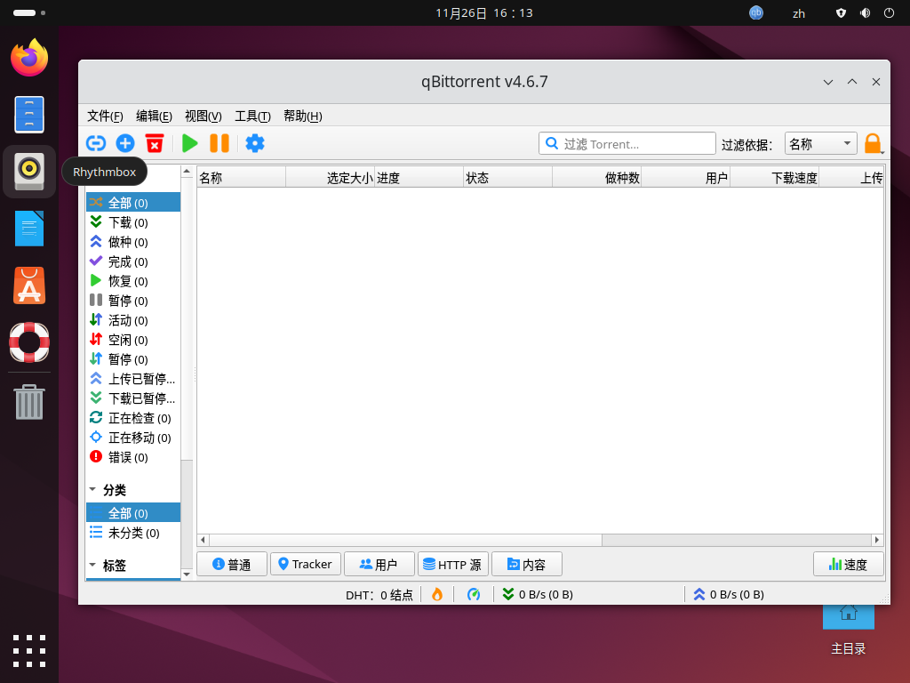910x683 pixels.
Task: Open options via blue gear icon
Action: tap(255, 143)
